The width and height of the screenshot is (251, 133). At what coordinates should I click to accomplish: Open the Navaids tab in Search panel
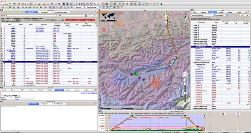click(203, 12)
